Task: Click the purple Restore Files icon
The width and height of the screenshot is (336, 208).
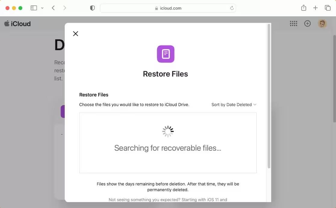Action: (166, 54)
